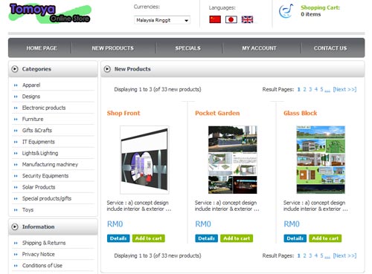Add Glass Block to cart
The width and height of the screenshot is (372, 274).
pyautogui.click(x=325, y=238)
